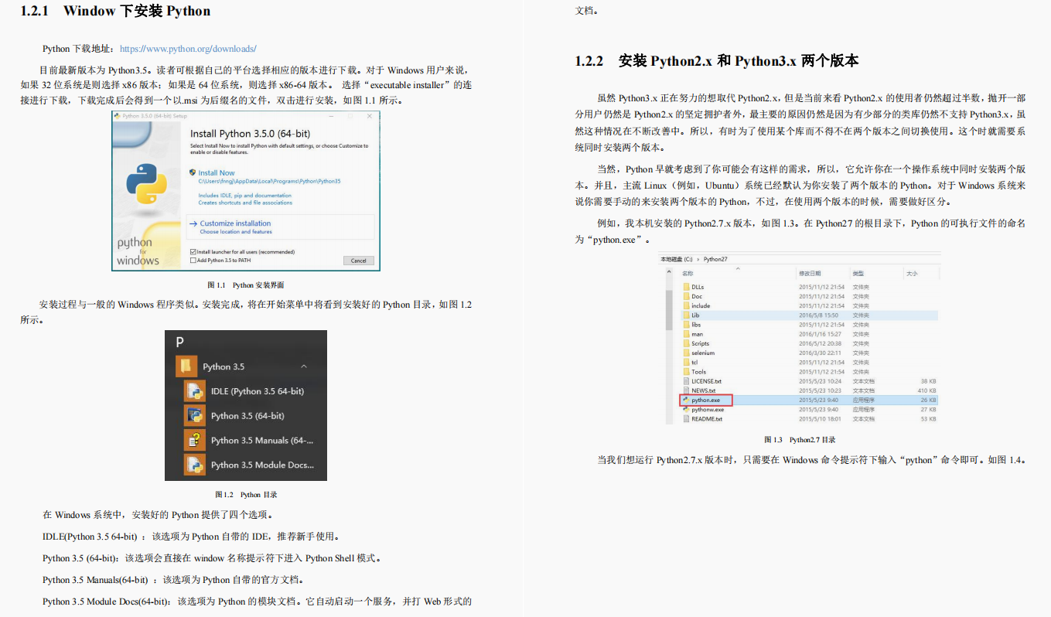
Task: Sort files by the 大小 column header
Action: [x=912, y=274]
